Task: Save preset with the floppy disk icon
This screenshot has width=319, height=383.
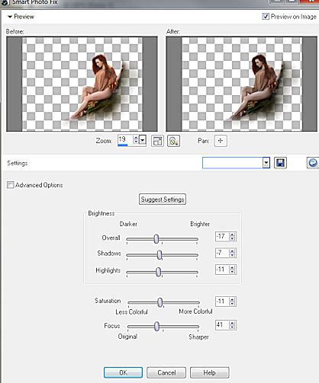Action: 280,163
